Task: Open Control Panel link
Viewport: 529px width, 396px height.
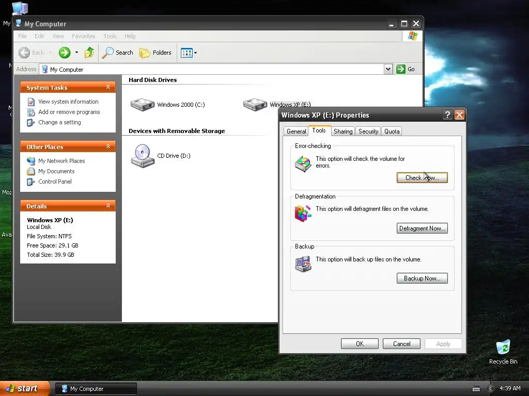Action: pyautogui.click(x=55, y=181)
